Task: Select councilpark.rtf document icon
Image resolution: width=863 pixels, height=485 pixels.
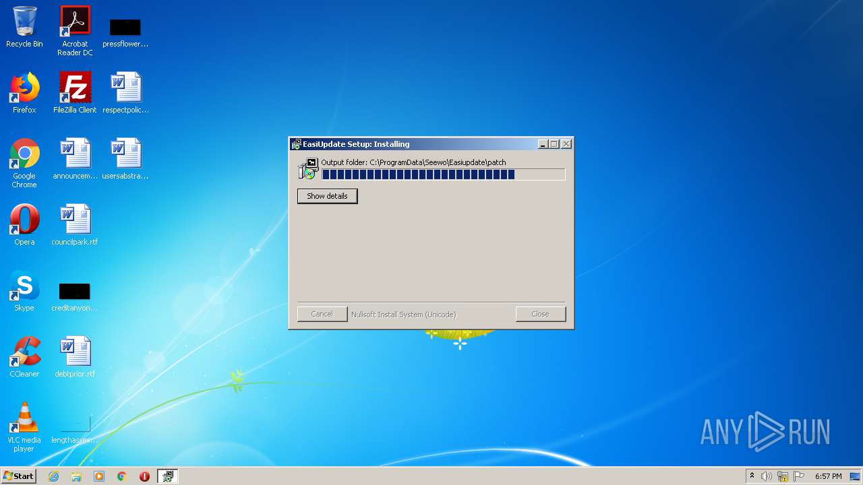Action: pyautogui.click(x=75, y=225)
